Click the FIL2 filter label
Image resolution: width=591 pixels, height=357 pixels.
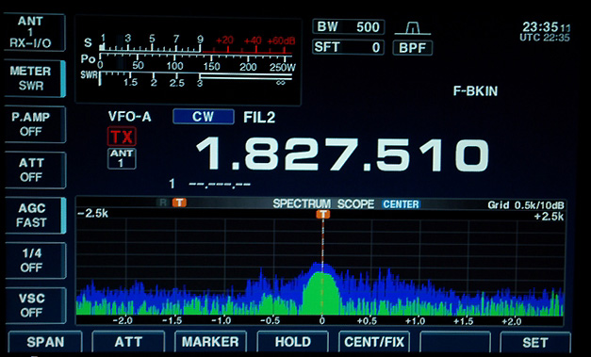coord(259,118)
